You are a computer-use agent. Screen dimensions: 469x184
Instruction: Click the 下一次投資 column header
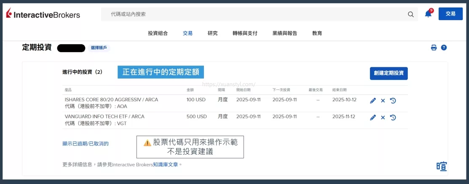tap(281, 90)
